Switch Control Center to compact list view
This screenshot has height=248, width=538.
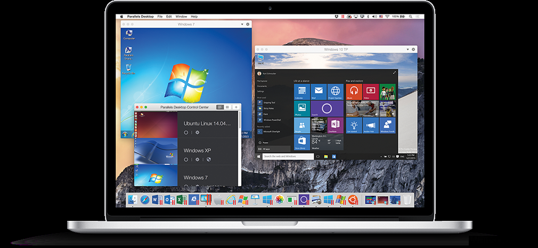(227, 107)
